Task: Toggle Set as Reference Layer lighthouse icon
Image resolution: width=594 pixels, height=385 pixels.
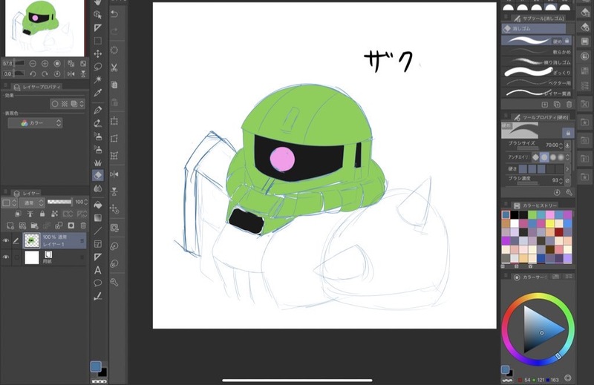Action: click(x=30, y=214)
